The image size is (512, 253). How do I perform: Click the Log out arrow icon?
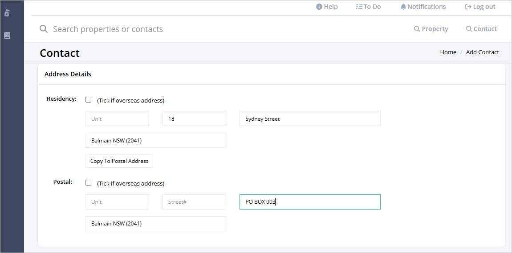pyautogui.click(x=468, y=7)
